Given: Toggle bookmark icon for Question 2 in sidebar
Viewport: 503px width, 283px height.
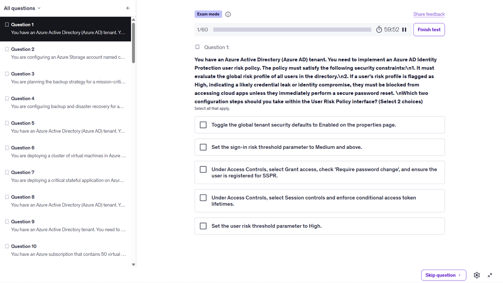Looking at the screenshot, I should tap(7, 49).
